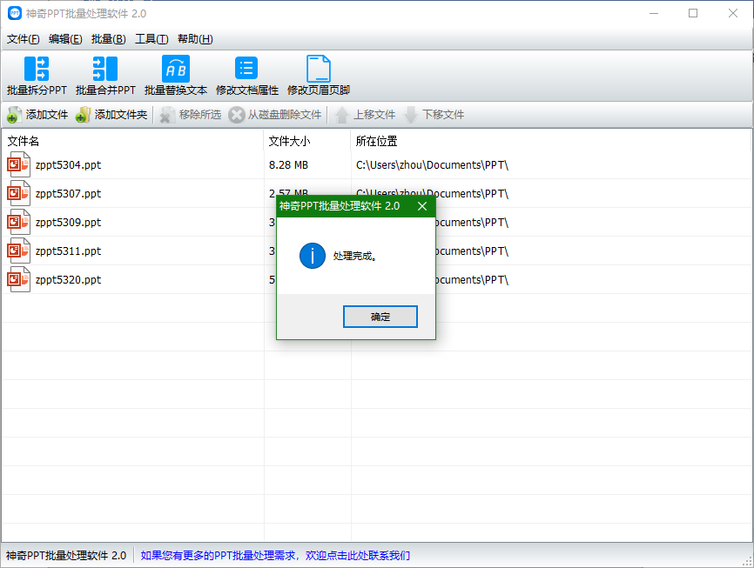The width and height of the screenshot is (754, 568).
Task: Open the 批量合并PPT merge tool
Action: coord(105,70)
